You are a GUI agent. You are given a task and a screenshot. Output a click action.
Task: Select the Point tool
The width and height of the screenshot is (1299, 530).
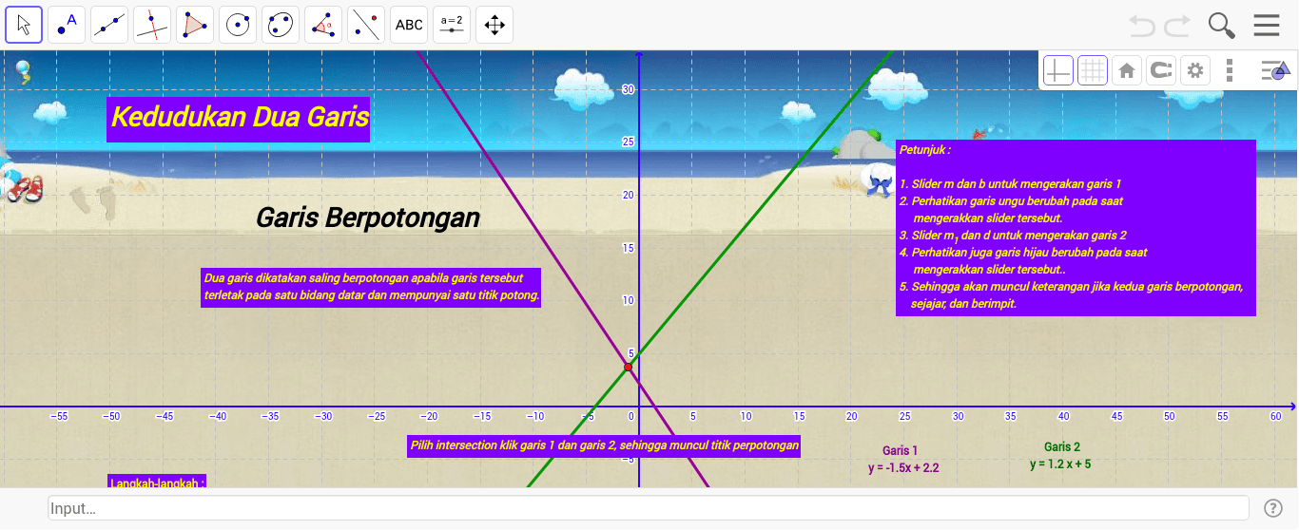(x=67, y=25)
